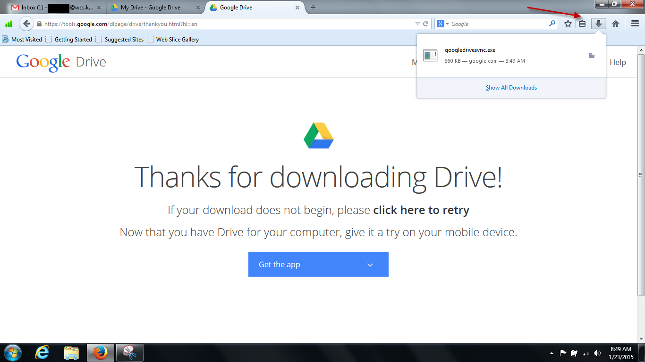This screenshot has height=362, width=645.
Task: Click the network signal tray icon
Action: (x=586, y=353)
